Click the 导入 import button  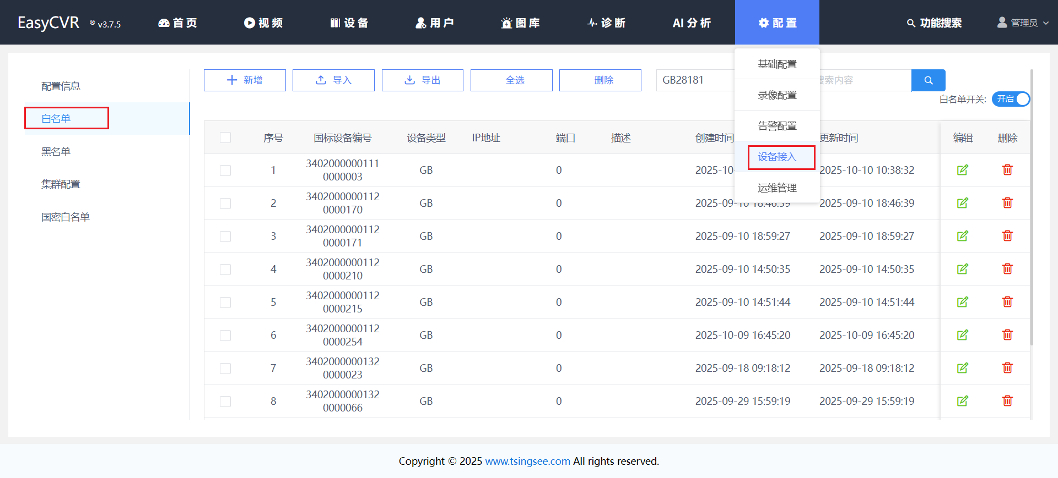click(333, 80)
